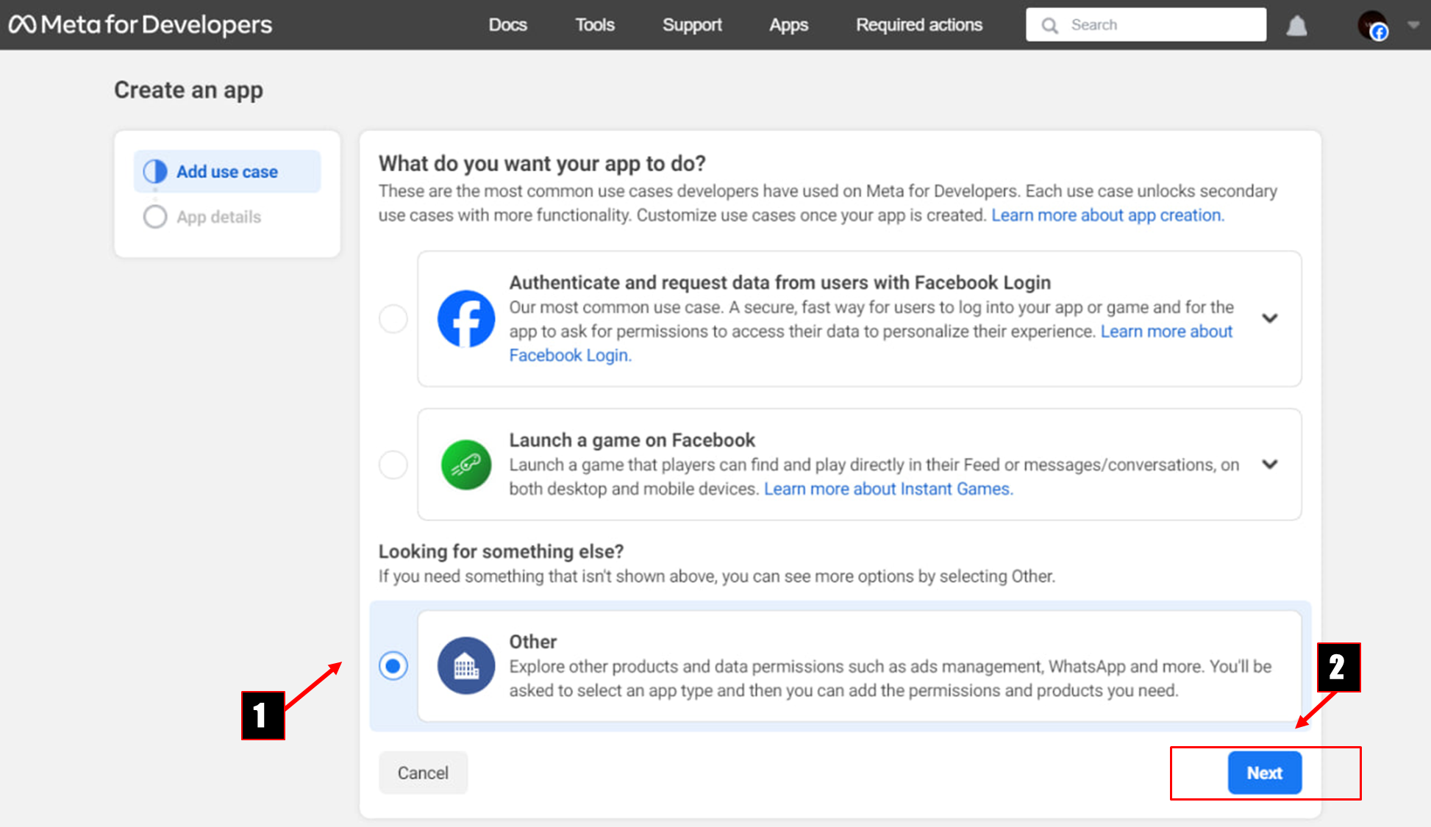Click the Meta for Developers logo
Screen dimensions: 1431x827
point(140,25)
